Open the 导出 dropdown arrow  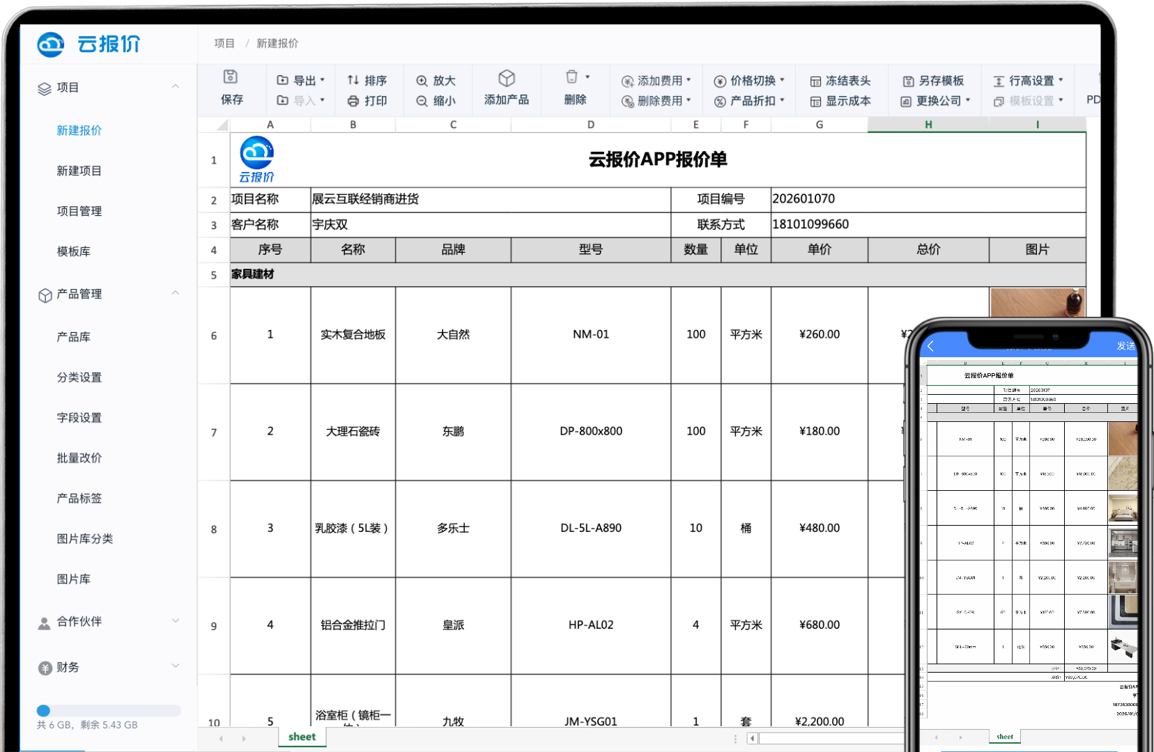click(x=323, y=79)
